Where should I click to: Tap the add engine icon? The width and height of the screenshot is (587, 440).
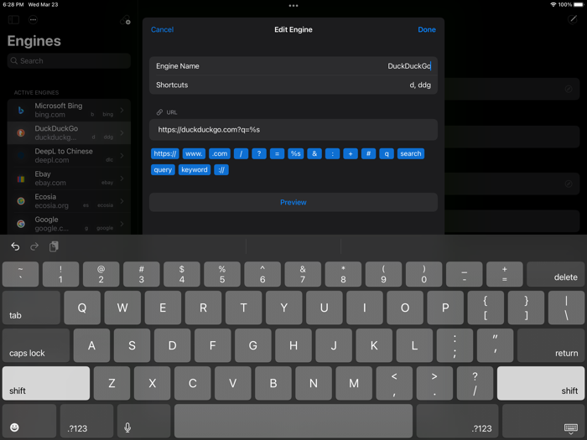click(125, 20)
